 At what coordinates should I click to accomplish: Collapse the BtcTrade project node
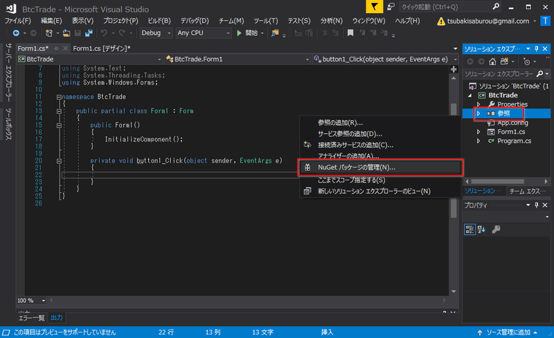pyautogui.click(x=470, y=95)
